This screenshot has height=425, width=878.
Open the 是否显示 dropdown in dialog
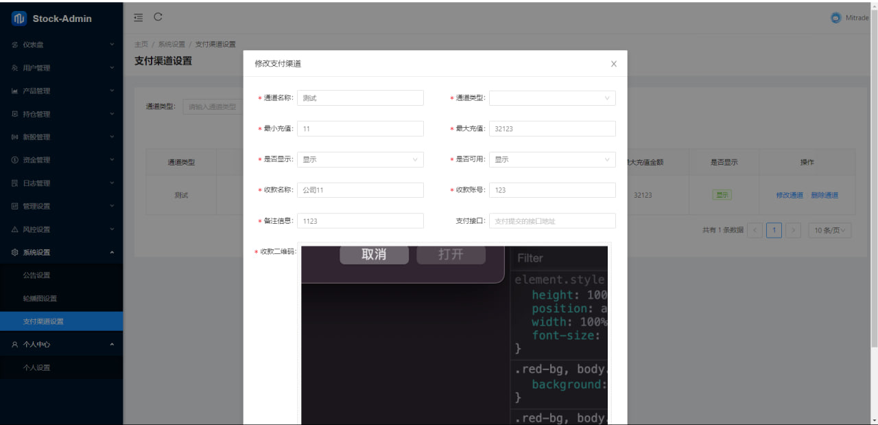pyautogui.click(x=359, y=159)
